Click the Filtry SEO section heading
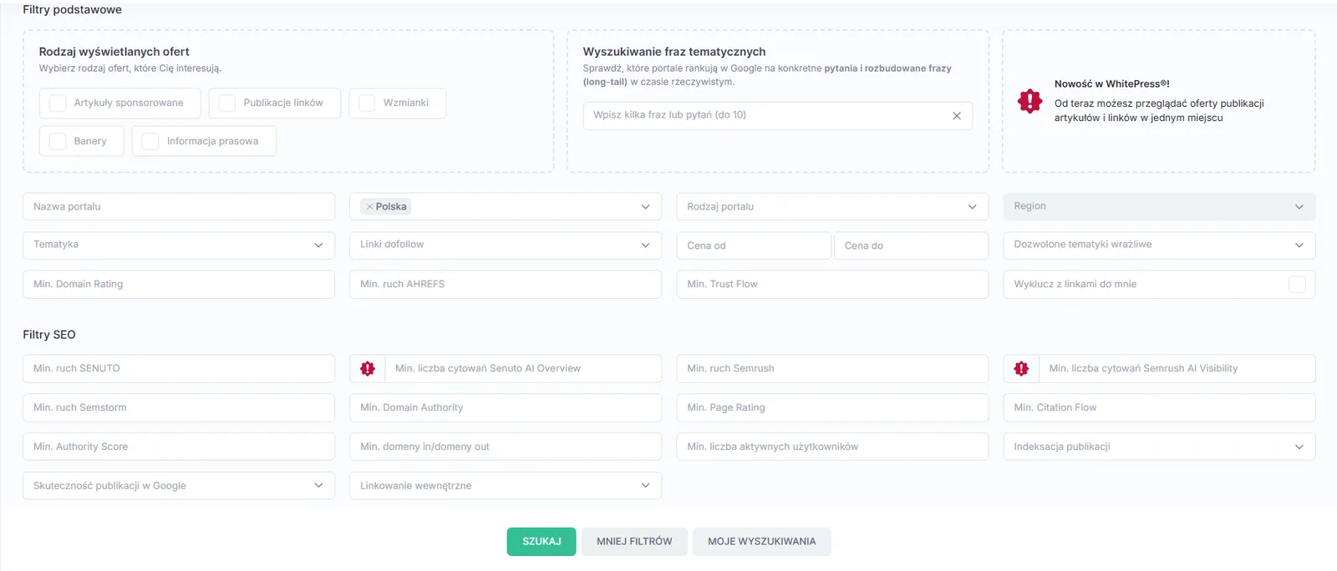This screenshot has width=1337, height=571. 49,335
